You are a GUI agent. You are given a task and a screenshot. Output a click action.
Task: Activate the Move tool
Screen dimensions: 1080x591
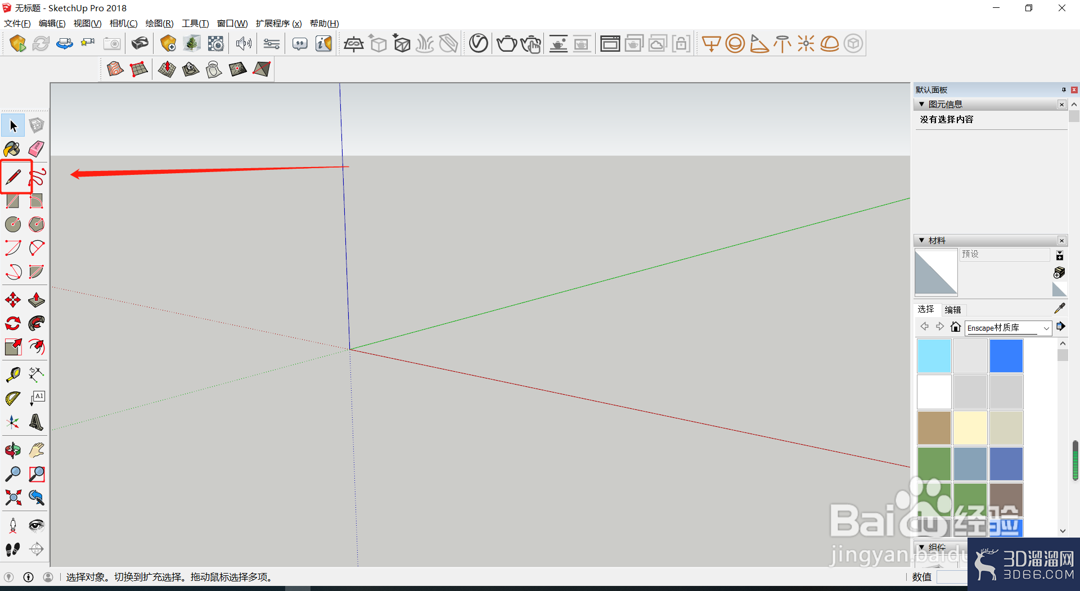click(x=13, y=300)
